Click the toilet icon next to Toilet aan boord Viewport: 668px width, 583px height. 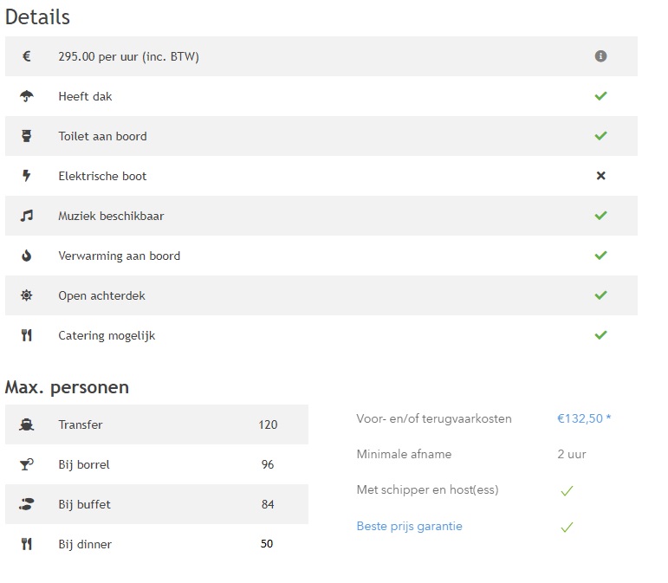click(26, 136)
